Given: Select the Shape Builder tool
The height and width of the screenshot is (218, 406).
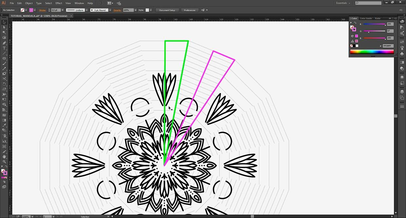Looking at the screenshot, I should [4, 105].
